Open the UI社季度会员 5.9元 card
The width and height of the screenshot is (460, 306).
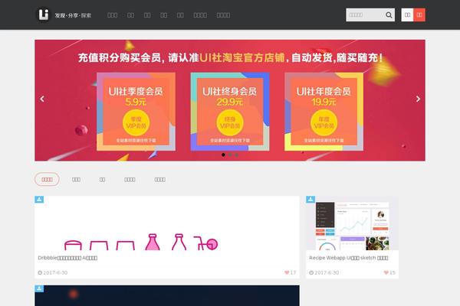pos(136,112)
